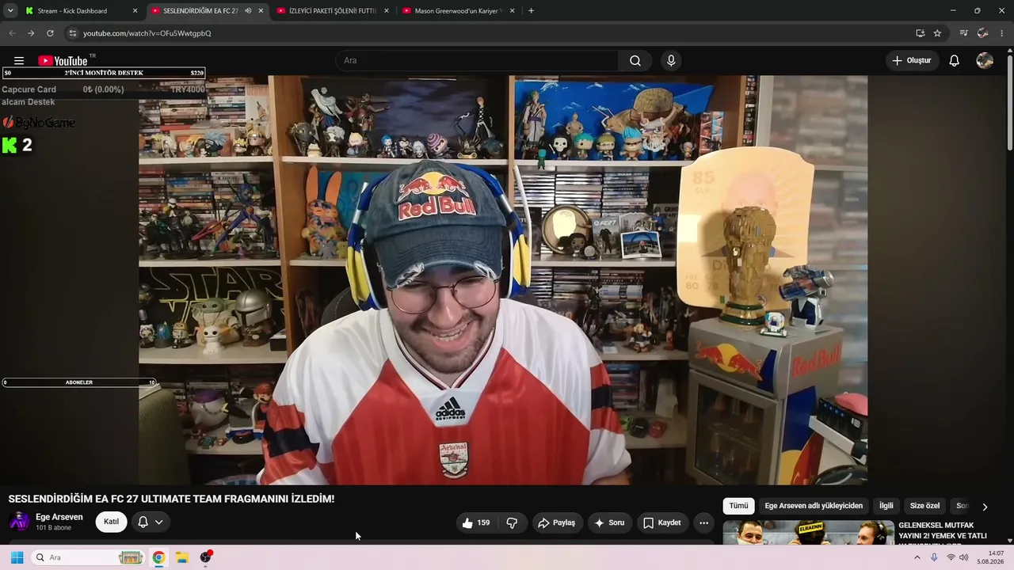Open the Mason Greenwood'un Kariyer tab

[458, 11]
